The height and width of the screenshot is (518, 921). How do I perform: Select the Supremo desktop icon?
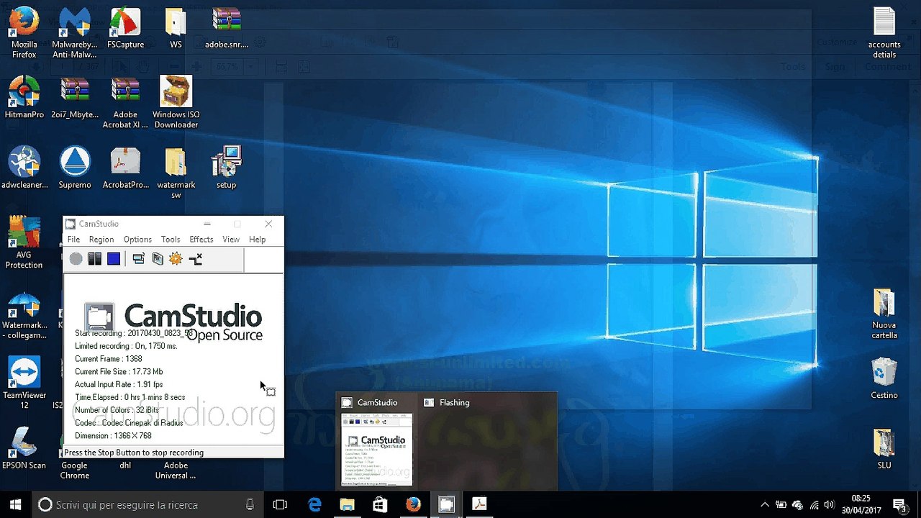pyautogui.click(x=75, y=168)
